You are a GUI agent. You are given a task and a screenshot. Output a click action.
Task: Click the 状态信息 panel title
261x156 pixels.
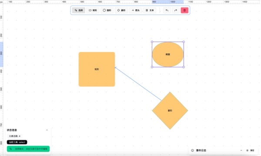click(x=12, y=130)
